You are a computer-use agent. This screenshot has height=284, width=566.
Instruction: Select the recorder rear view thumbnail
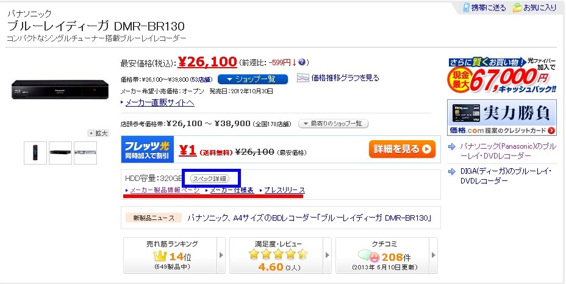pos(85,153)
